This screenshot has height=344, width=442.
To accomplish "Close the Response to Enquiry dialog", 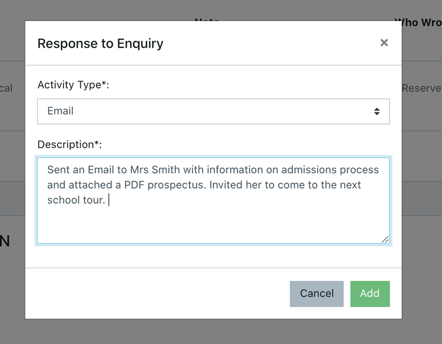I will click(384, 43).
